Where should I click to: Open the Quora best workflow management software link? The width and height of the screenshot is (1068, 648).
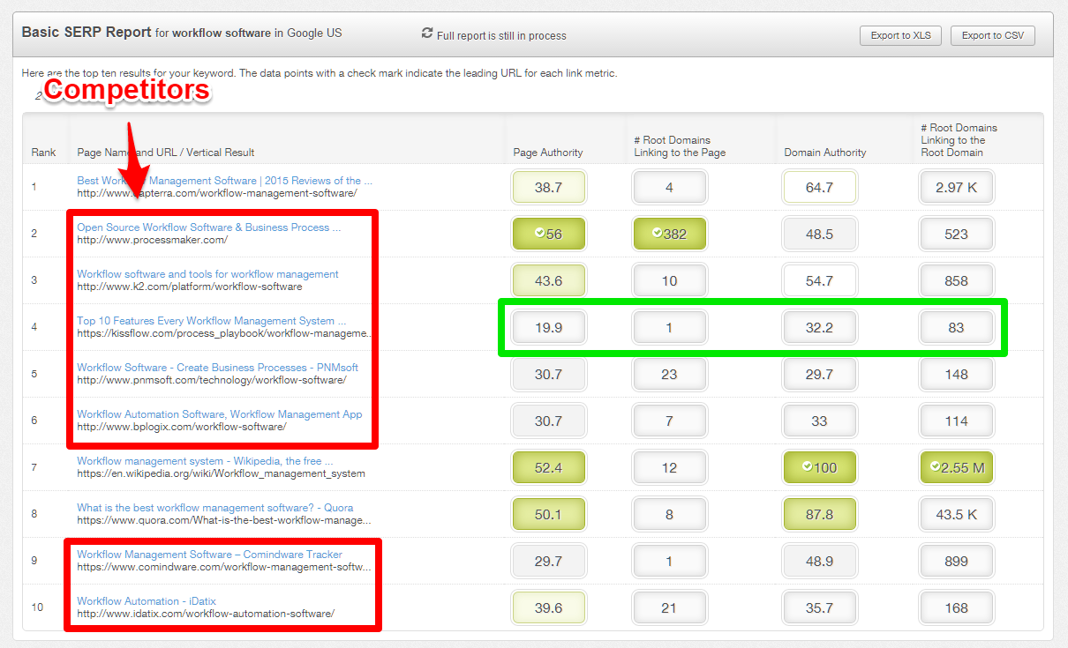click(x=214, y=508)
